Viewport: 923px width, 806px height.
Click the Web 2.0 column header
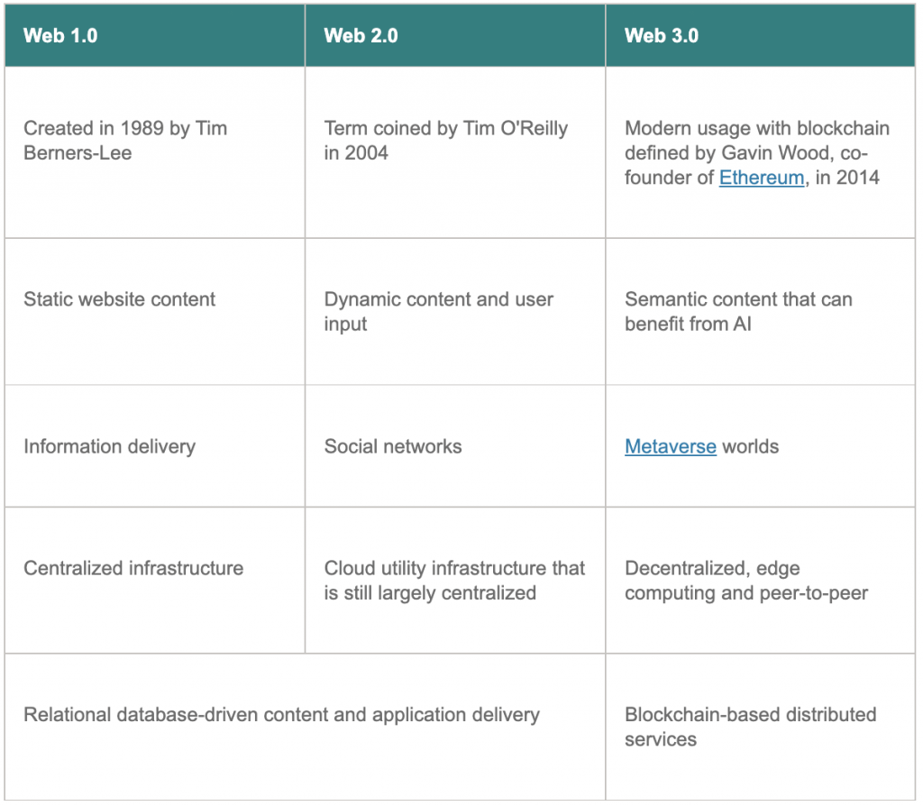[455, 35]
